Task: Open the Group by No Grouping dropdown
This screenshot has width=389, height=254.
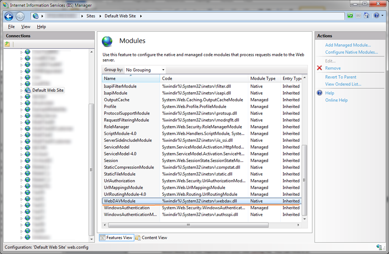Action: pos(145,70)
